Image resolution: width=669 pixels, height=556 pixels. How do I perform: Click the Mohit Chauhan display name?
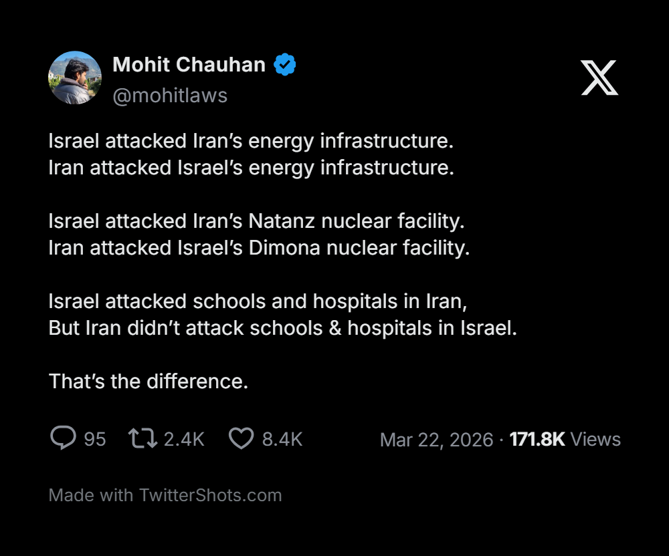coord(189,65)
